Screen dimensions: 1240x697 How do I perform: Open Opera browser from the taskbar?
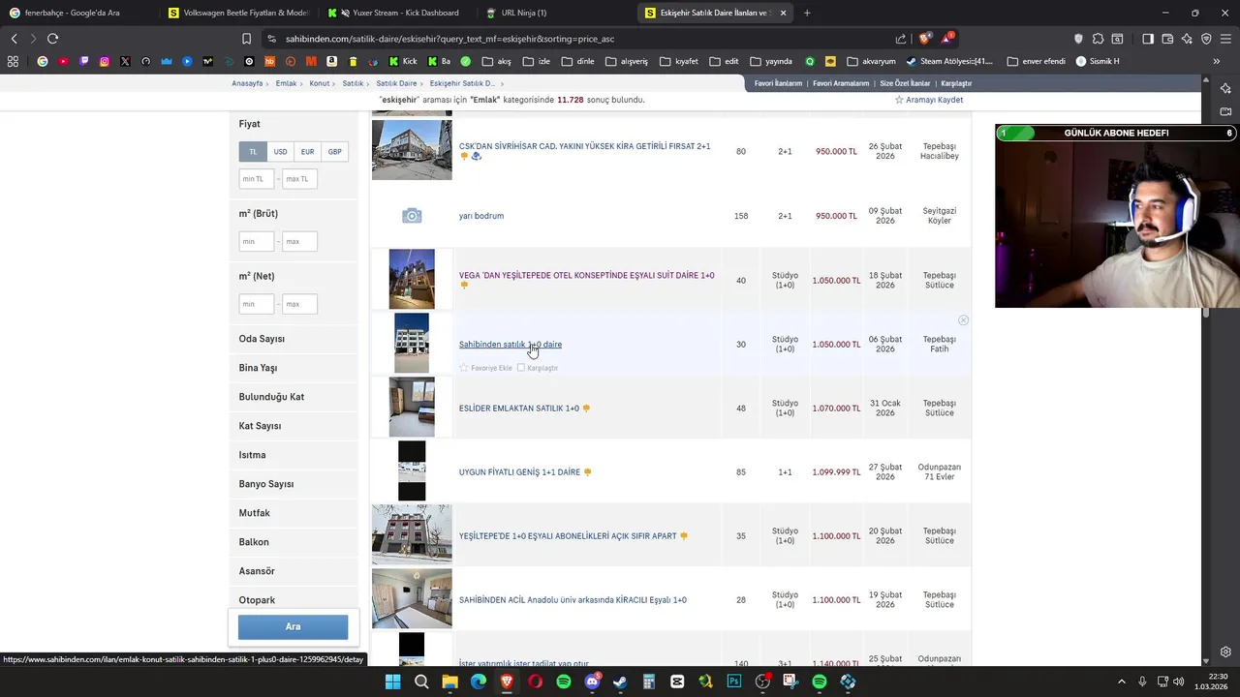pos(535,682)
